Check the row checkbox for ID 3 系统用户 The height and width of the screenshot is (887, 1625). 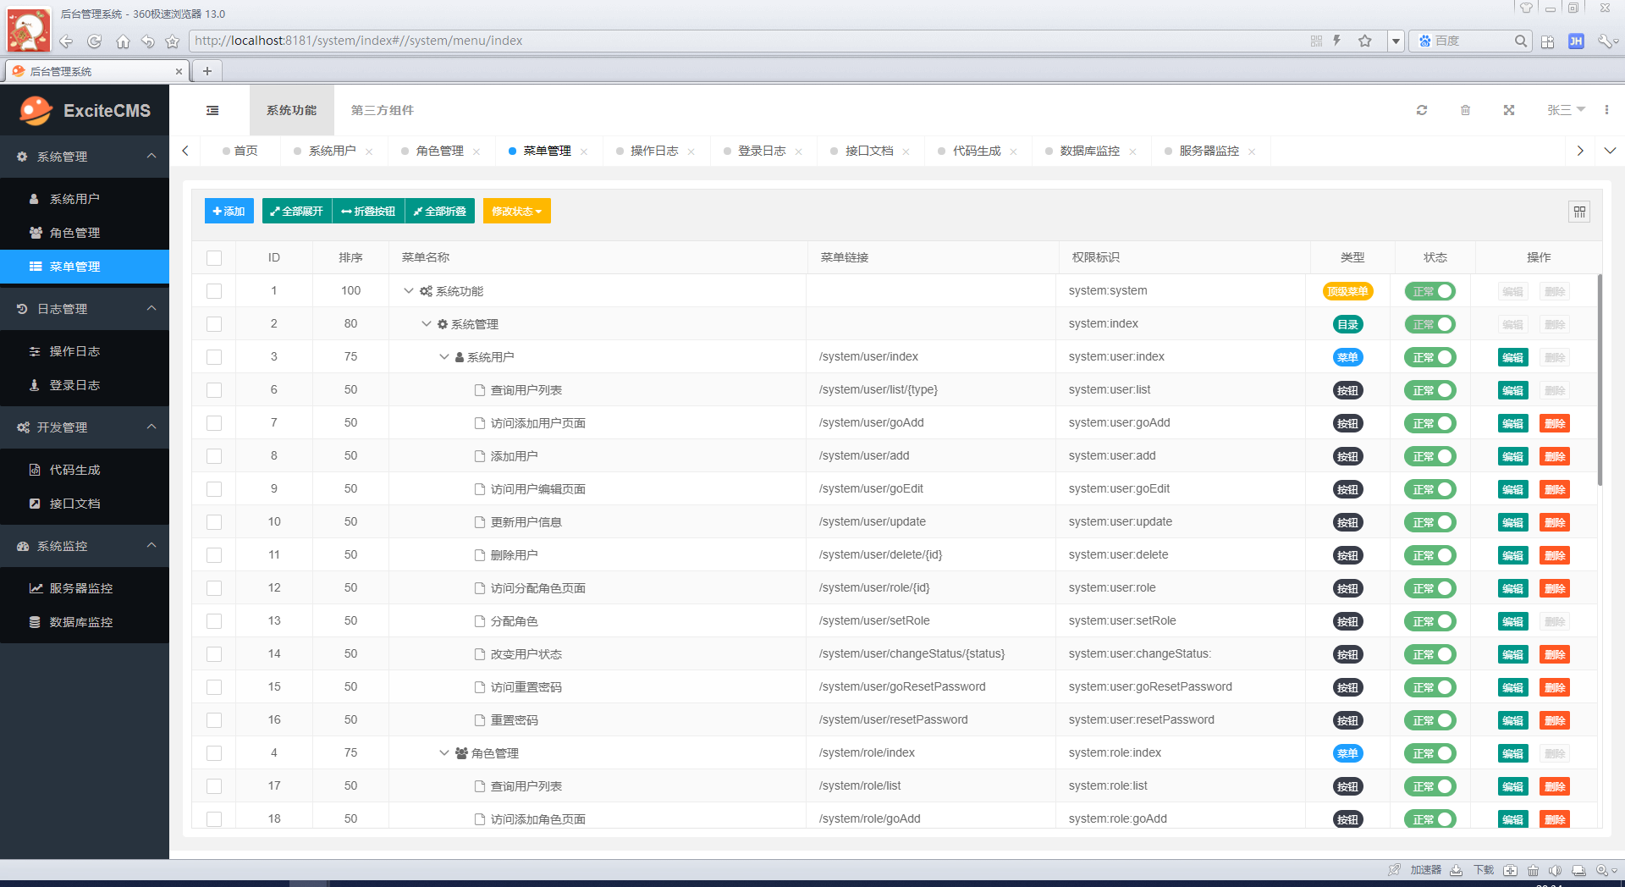pos(214,356)
